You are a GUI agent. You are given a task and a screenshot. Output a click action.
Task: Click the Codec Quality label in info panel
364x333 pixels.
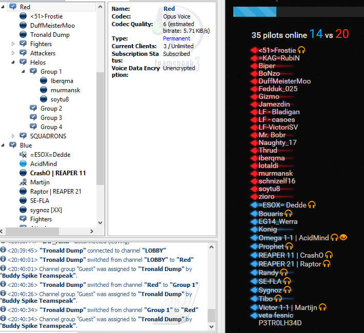tap(132, 24)
